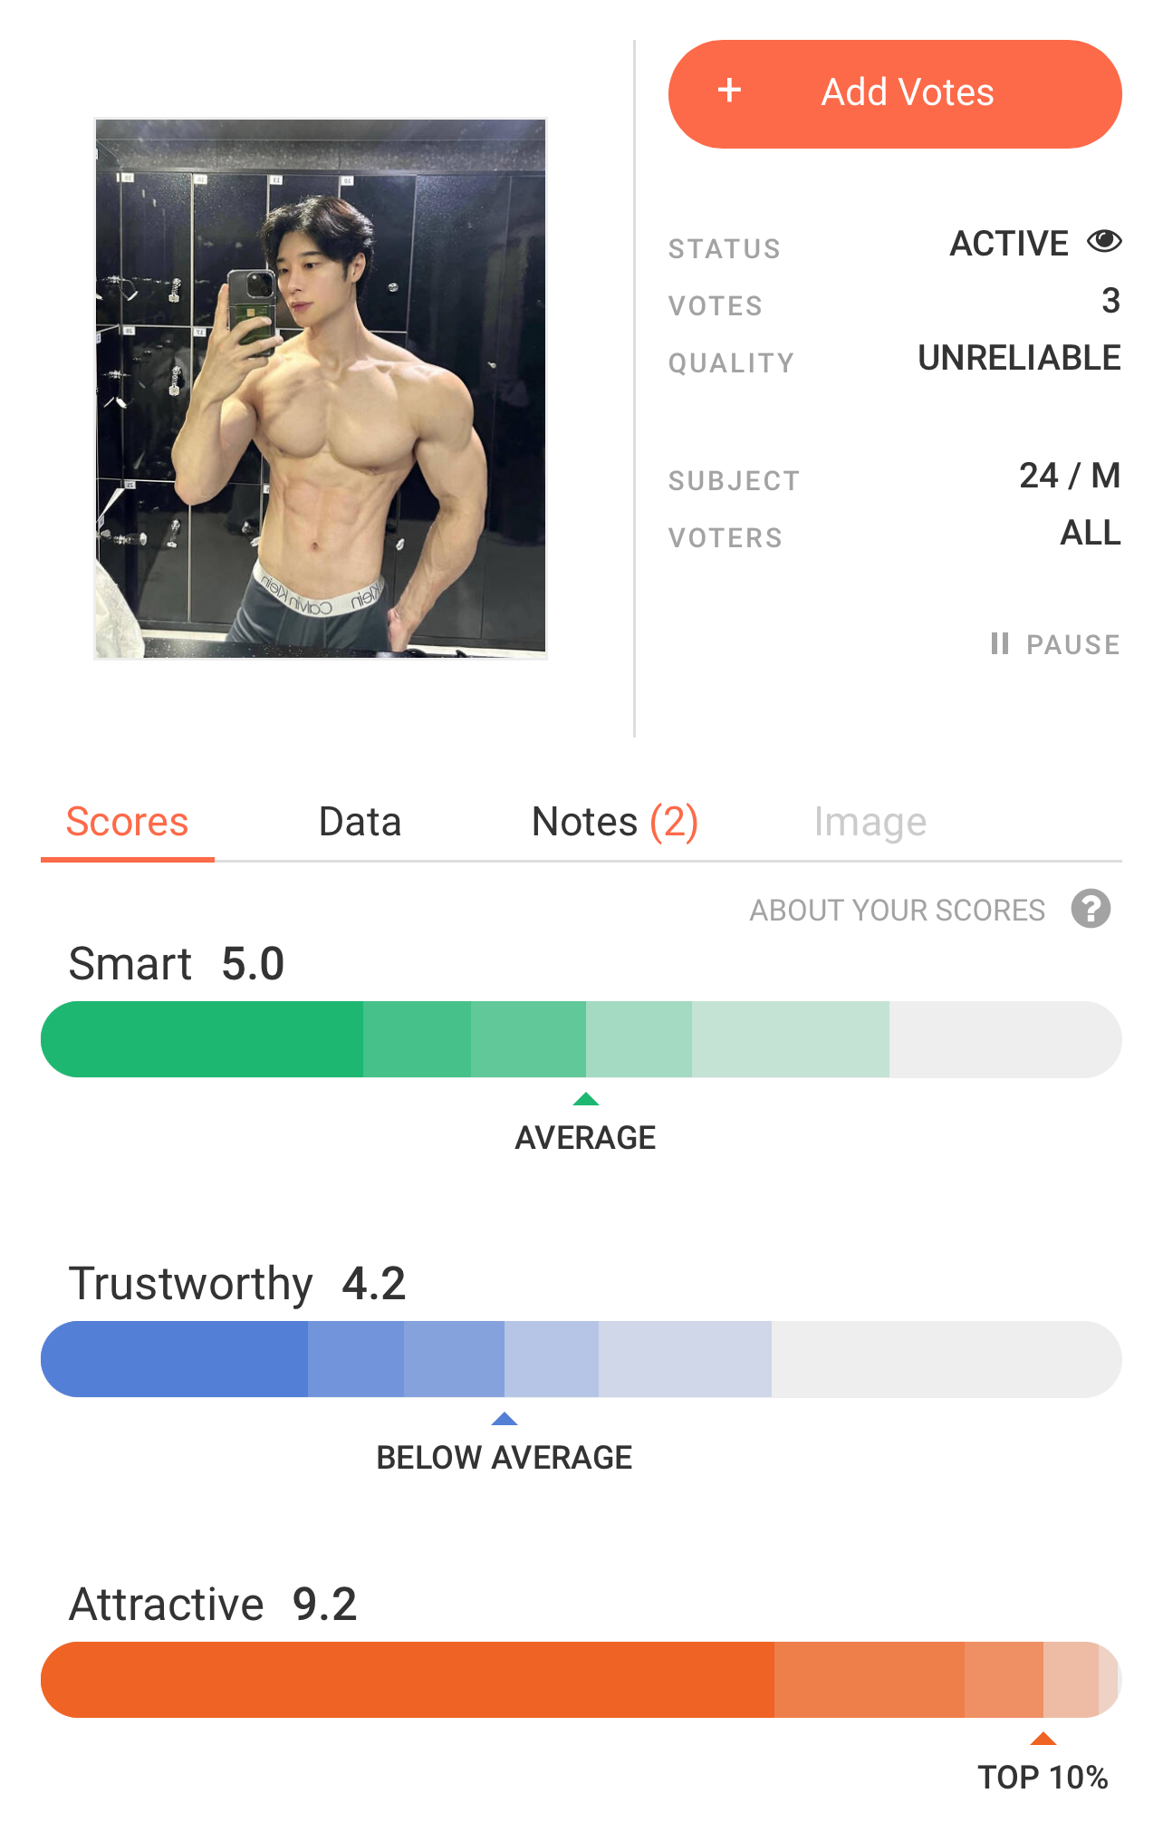The height and width of the screenshot is (1832, 1163).
Task: Switch to the Scores tab
Action: (127, 822)
